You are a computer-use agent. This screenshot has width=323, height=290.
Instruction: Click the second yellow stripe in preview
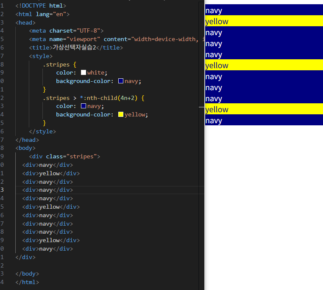pyautogui.click(x=264, y=65)
